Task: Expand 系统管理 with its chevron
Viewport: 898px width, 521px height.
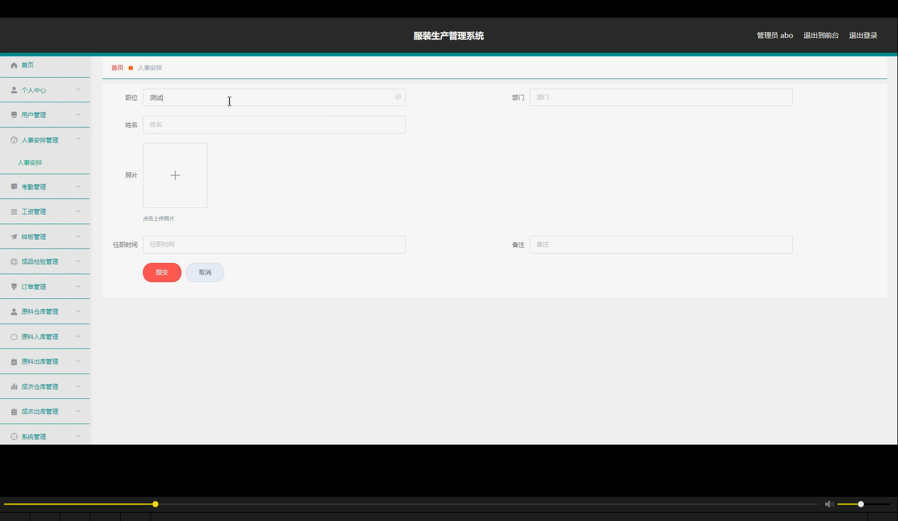Action: (x=78, y=436)
